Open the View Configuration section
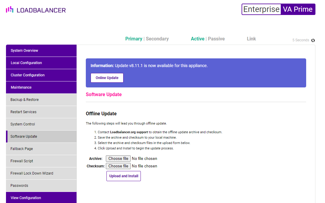This screenshot has height=203, width=325. point(41,198)
